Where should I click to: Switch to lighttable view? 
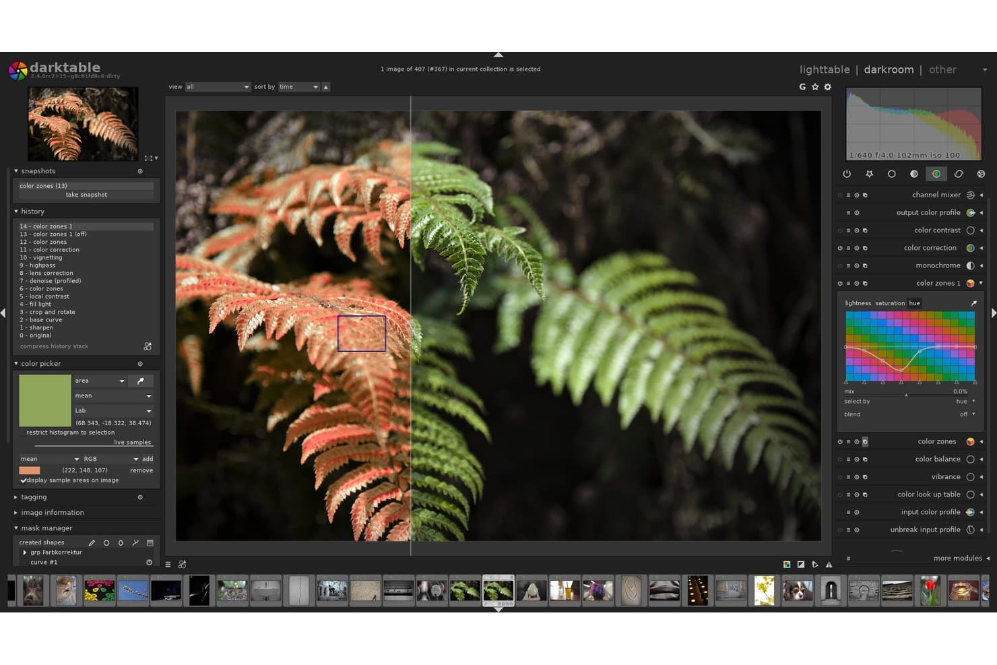click(825, 69)
